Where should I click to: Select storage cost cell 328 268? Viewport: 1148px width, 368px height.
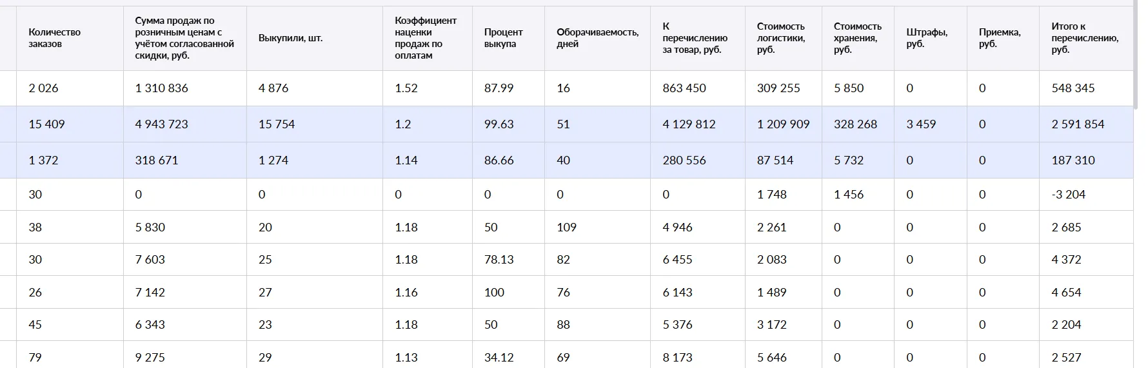point(855,124)
